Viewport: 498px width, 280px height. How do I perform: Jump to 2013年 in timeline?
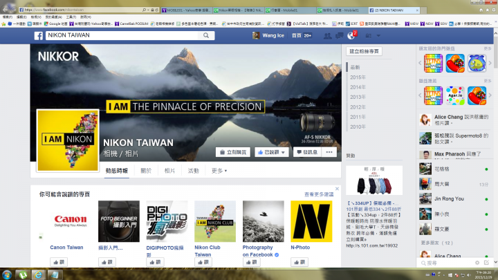[358, 97]
